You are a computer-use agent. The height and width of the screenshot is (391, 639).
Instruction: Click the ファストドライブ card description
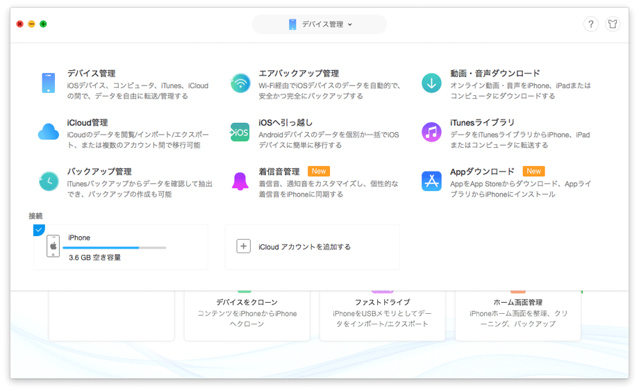pos(382,319)
